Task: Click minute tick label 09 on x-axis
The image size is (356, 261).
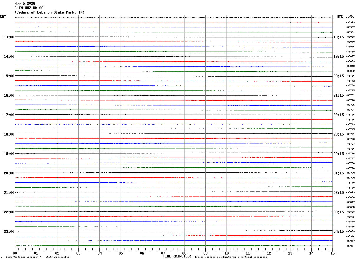Action: [x=205, y=253]
